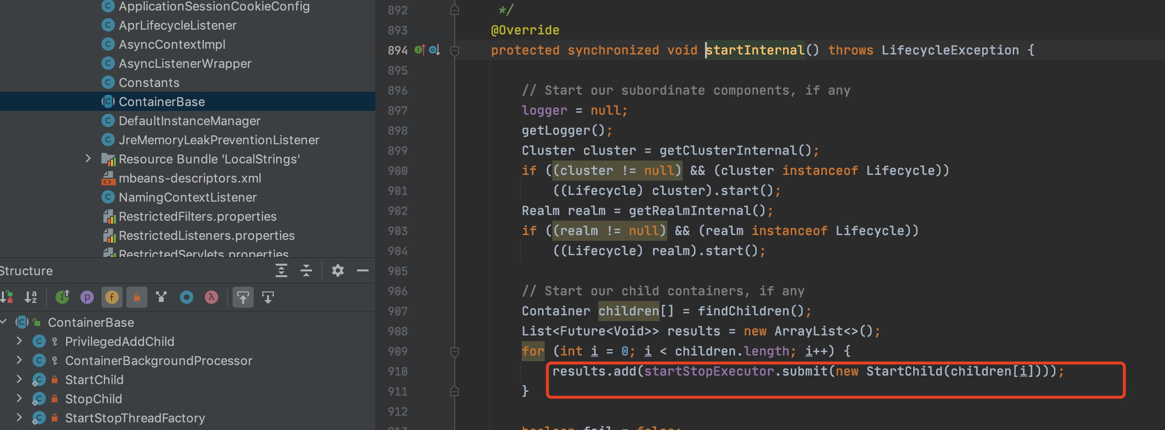Click ContainerBase class icon in Structure tree
This screenshot has width=1165, height=430.
(22, 322)
